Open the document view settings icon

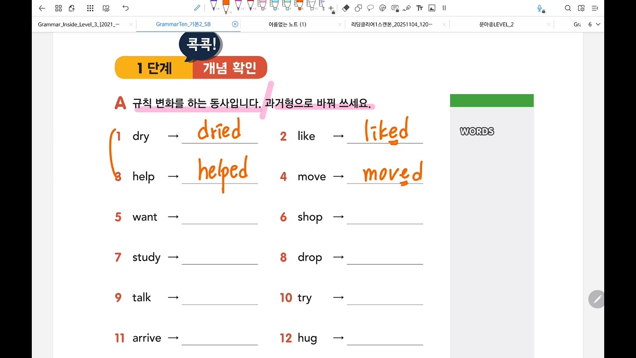(581, 8)
